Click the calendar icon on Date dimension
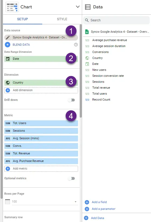The width and height of the screenshot is (151, 222). (x=8, y=59)
